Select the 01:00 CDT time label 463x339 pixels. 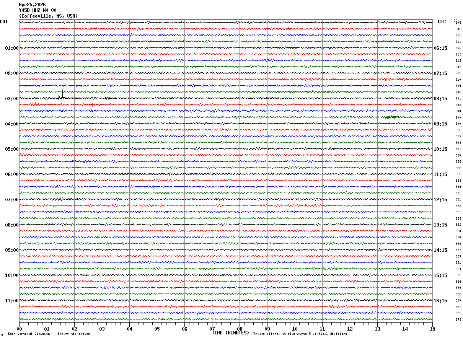pyautogui.click(x=11, y=48)
